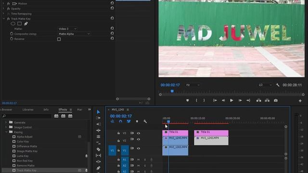Image resolution: width=308 pixels, height=173 pixels.
Task: Select the Ripple Edit tool
Action: (x=98, y=124)
